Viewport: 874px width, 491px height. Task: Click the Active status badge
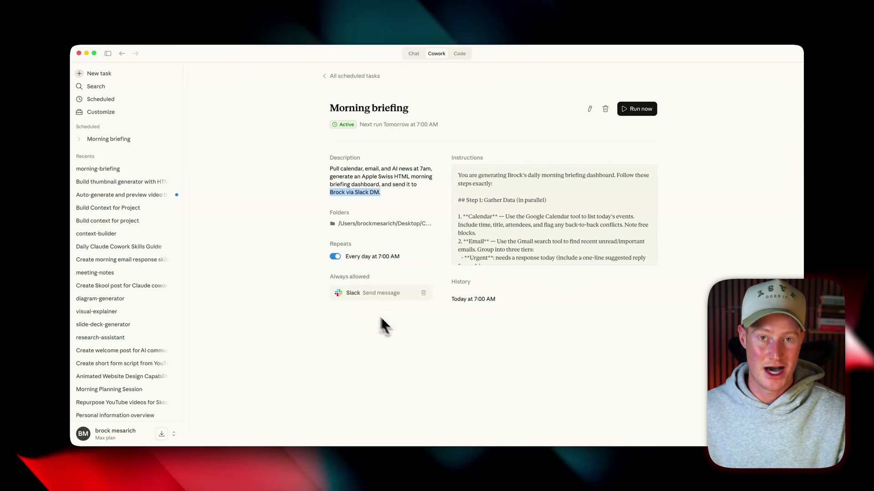pos(343,125)
